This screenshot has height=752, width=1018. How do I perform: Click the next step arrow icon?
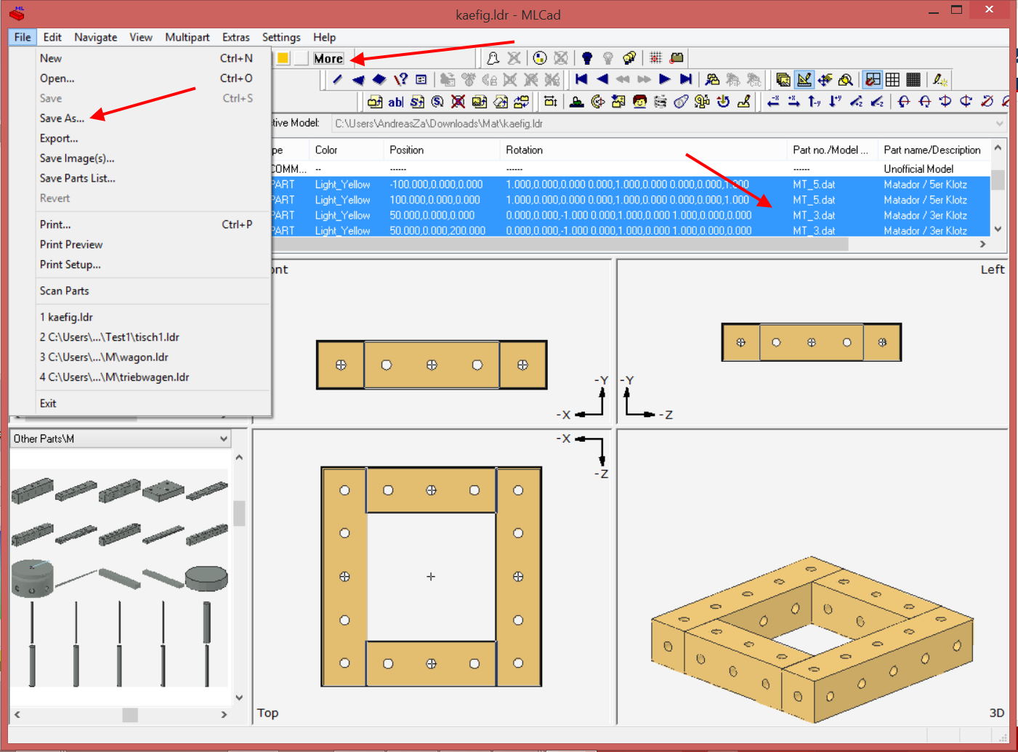665,80
